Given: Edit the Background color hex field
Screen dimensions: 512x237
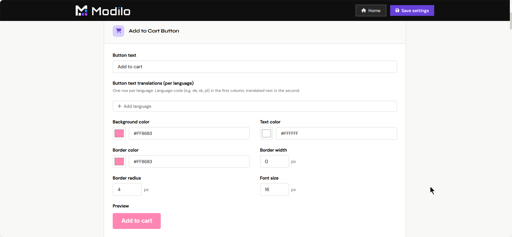Looking at the screenshot, I should (189, 133).
